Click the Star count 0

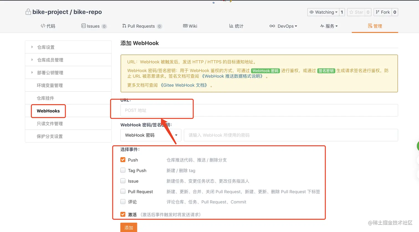click(x=368, y=12)
